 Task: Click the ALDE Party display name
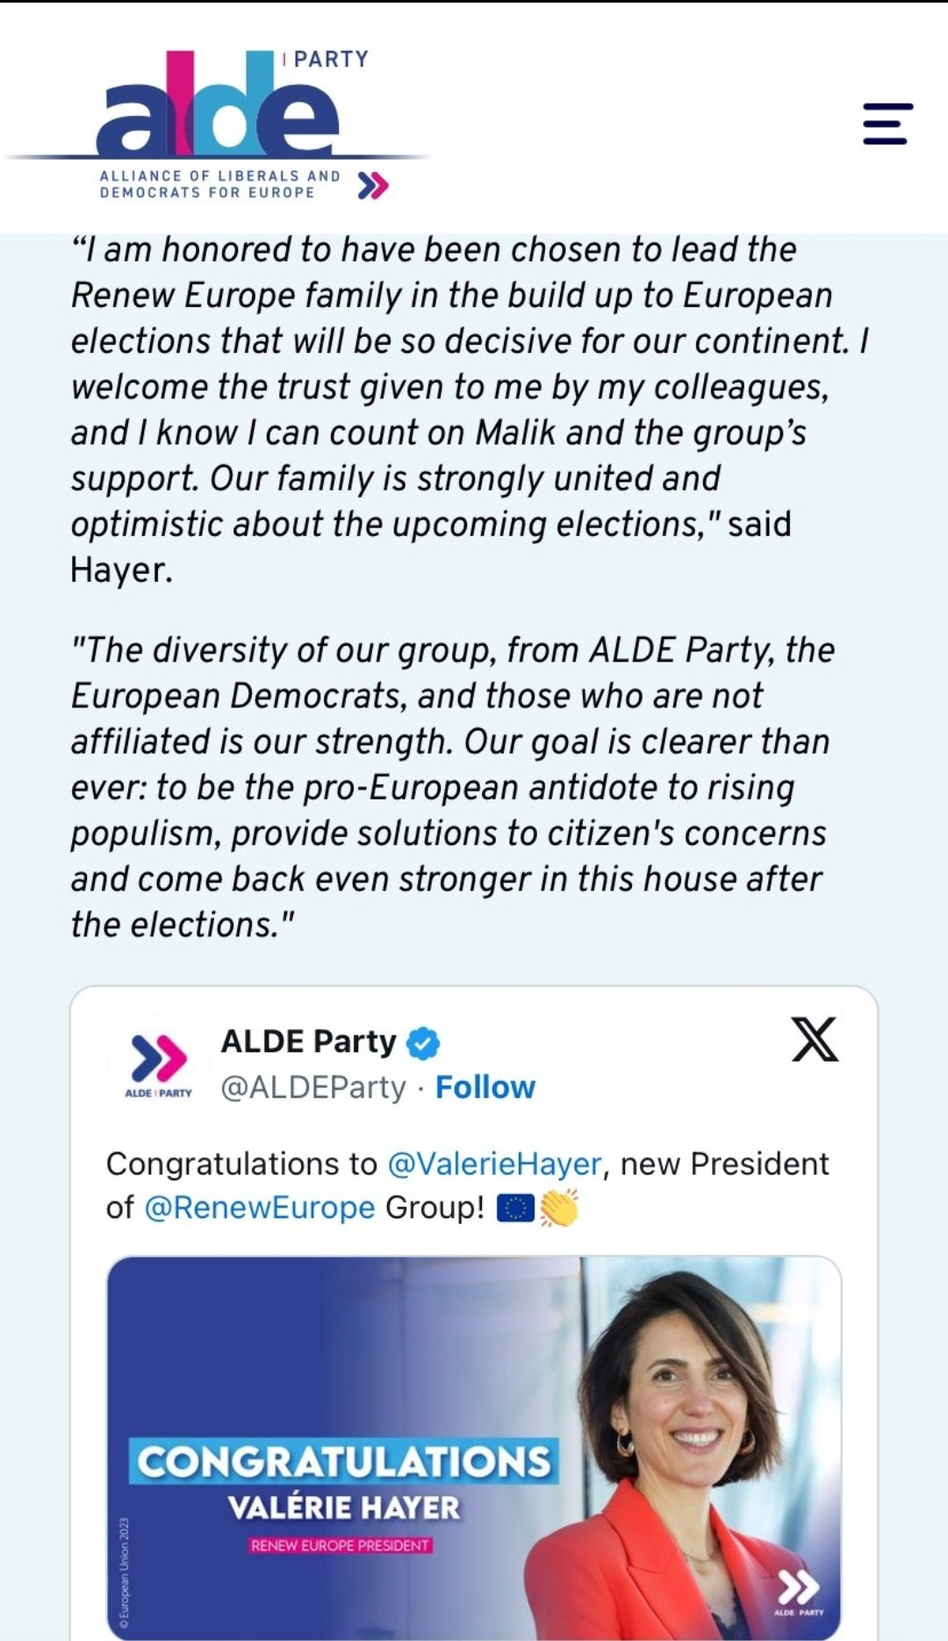308,1042
